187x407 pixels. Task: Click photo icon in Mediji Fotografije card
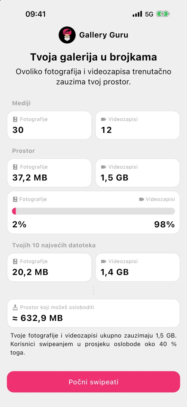(15, 119)
